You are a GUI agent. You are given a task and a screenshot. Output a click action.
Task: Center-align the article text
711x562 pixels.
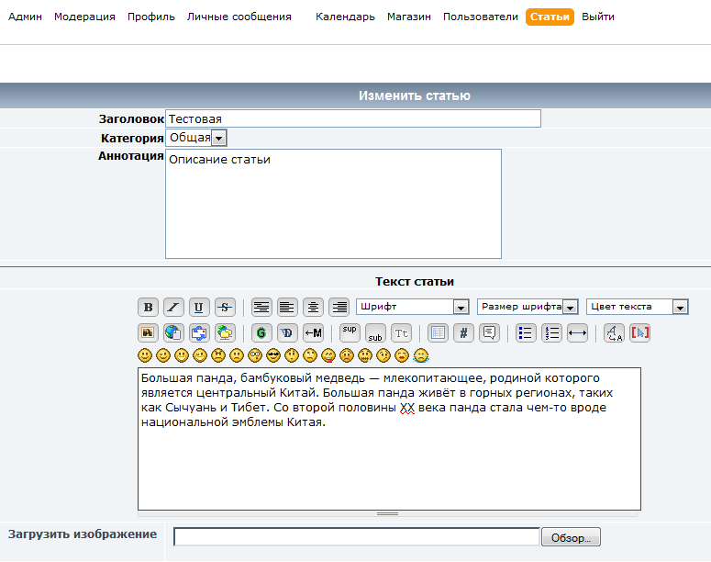[314, 307]
